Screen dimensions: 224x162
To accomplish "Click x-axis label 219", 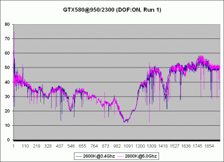I will [x=37, y=146].
